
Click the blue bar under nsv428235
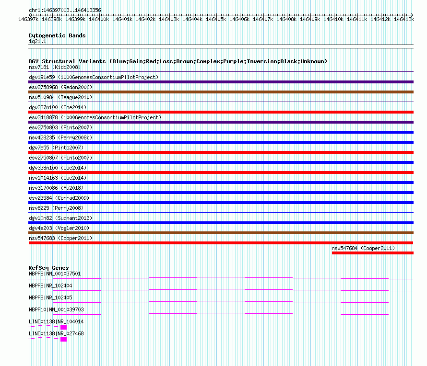[221, 142]
